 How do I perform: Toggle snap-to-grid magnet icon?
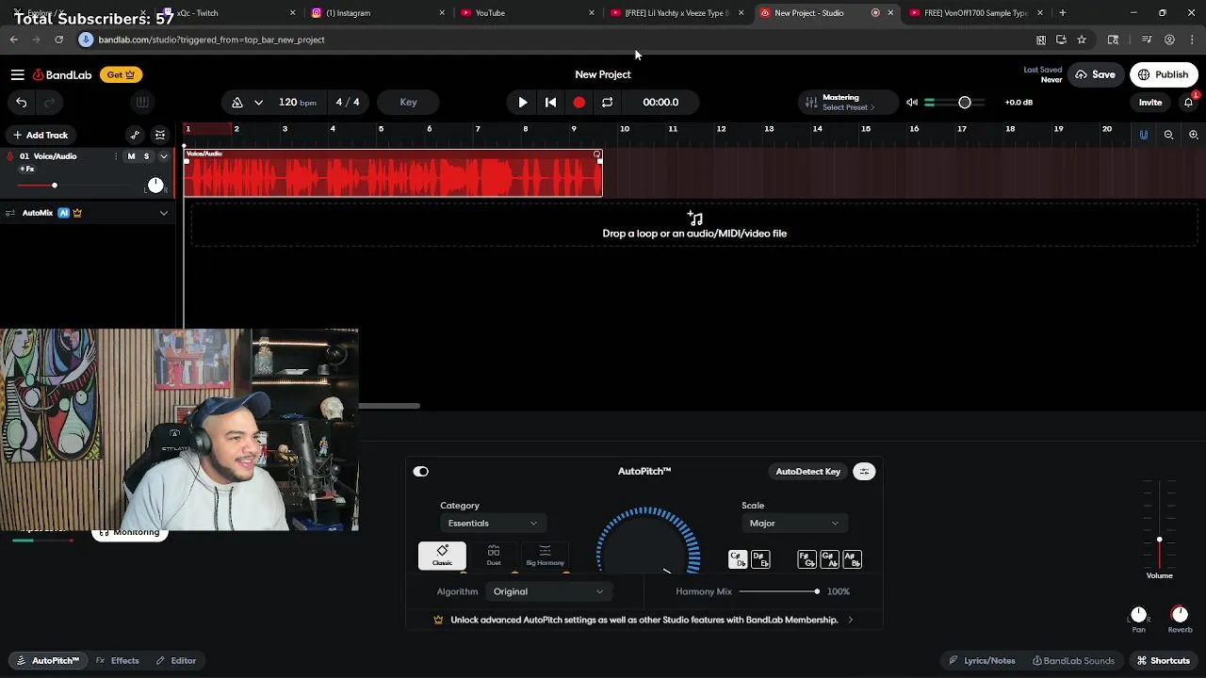tap(1144, 136)
